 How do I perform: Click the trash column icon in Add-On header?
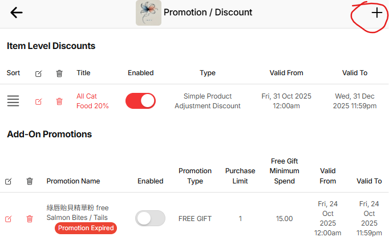click(30, 181)
